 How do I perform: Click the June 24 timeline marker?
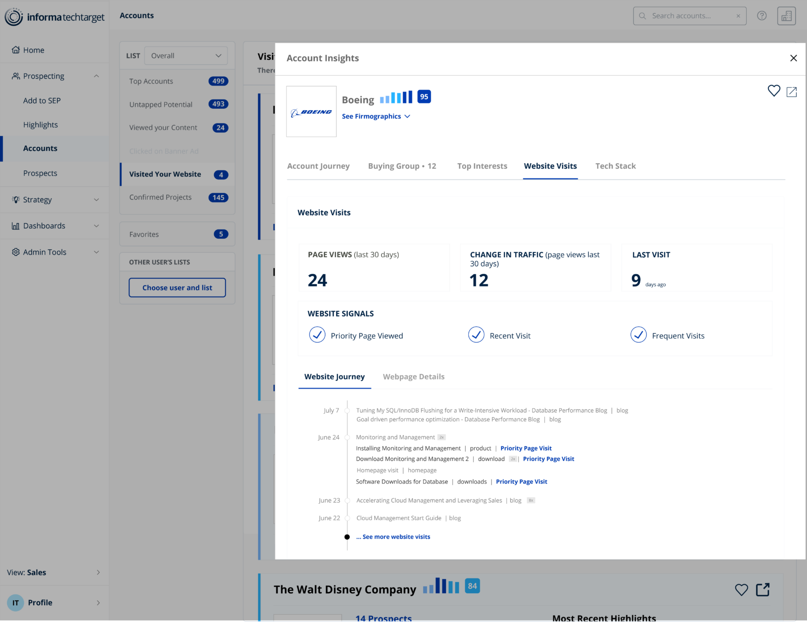coord(347,438)
